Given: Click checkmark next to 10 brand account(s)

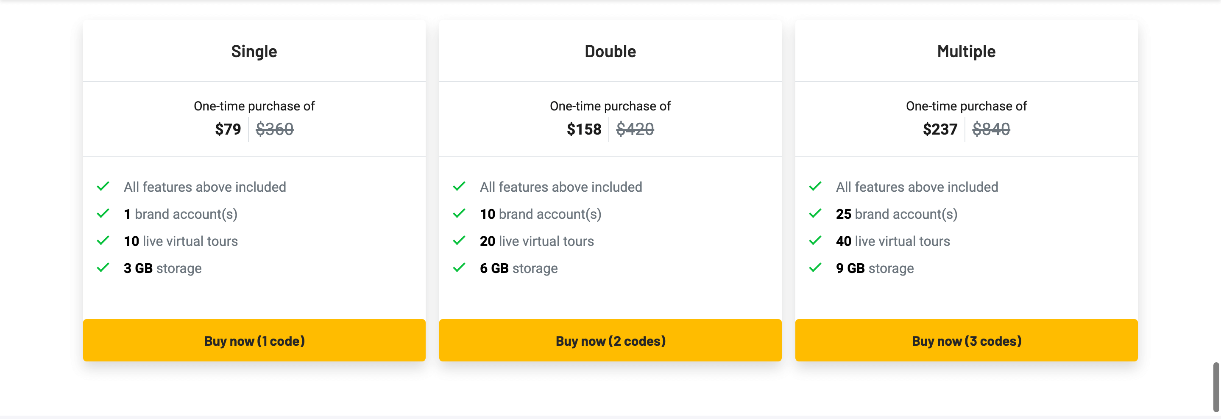Looking at the screenshot, I should (x=459, y=214).
